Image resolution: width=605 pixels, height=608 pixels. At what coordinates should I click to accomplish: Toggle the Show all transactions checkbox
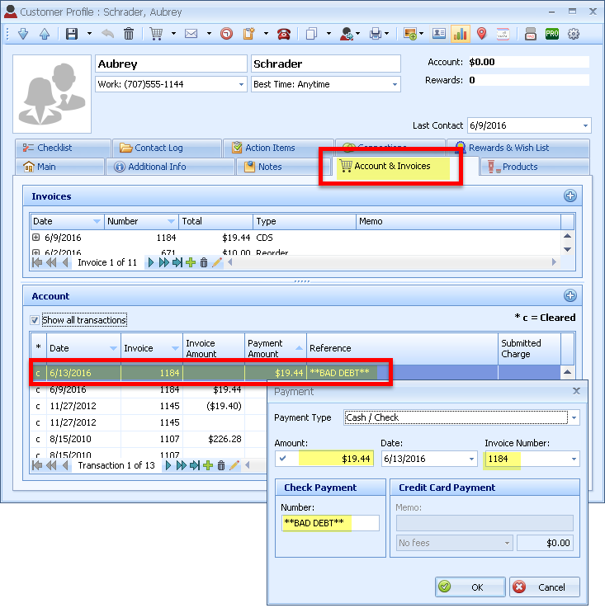tap(35, 320)
